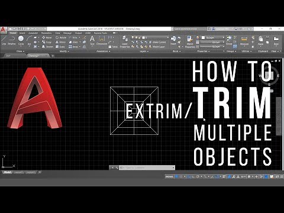This screenshot has width=284, height=213.
Task: Click Save icon in quick access toolbar
Action: pos(20,29)
